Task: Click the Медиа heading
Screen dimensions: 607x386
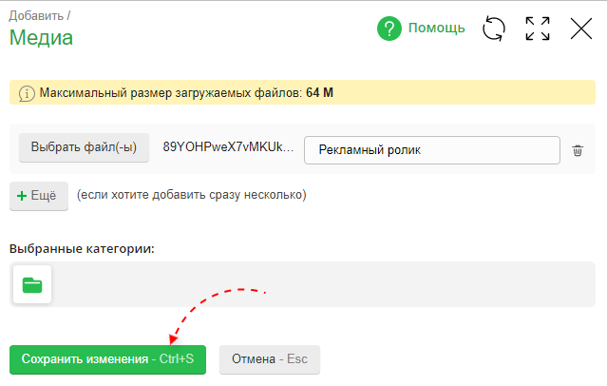Action: (41, 38)
